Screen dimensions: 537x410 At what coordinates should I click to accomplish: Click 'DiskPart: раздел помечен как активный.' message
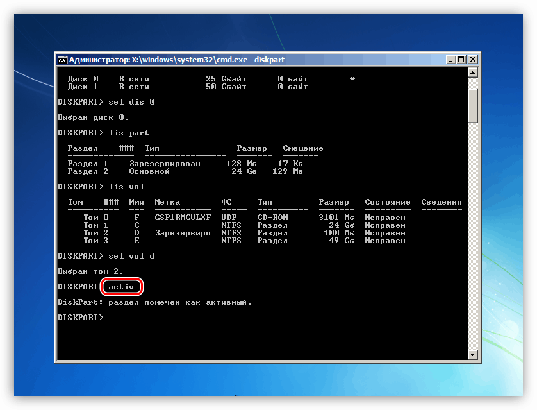click(x=154, y=302)
